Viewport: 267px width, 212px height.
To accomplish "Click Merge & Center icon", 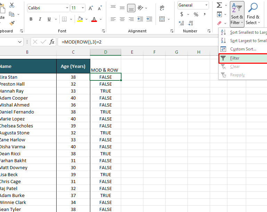I will (162, 19).
